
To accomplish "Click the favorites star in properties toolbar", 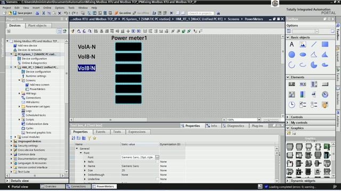I will 94,138.
